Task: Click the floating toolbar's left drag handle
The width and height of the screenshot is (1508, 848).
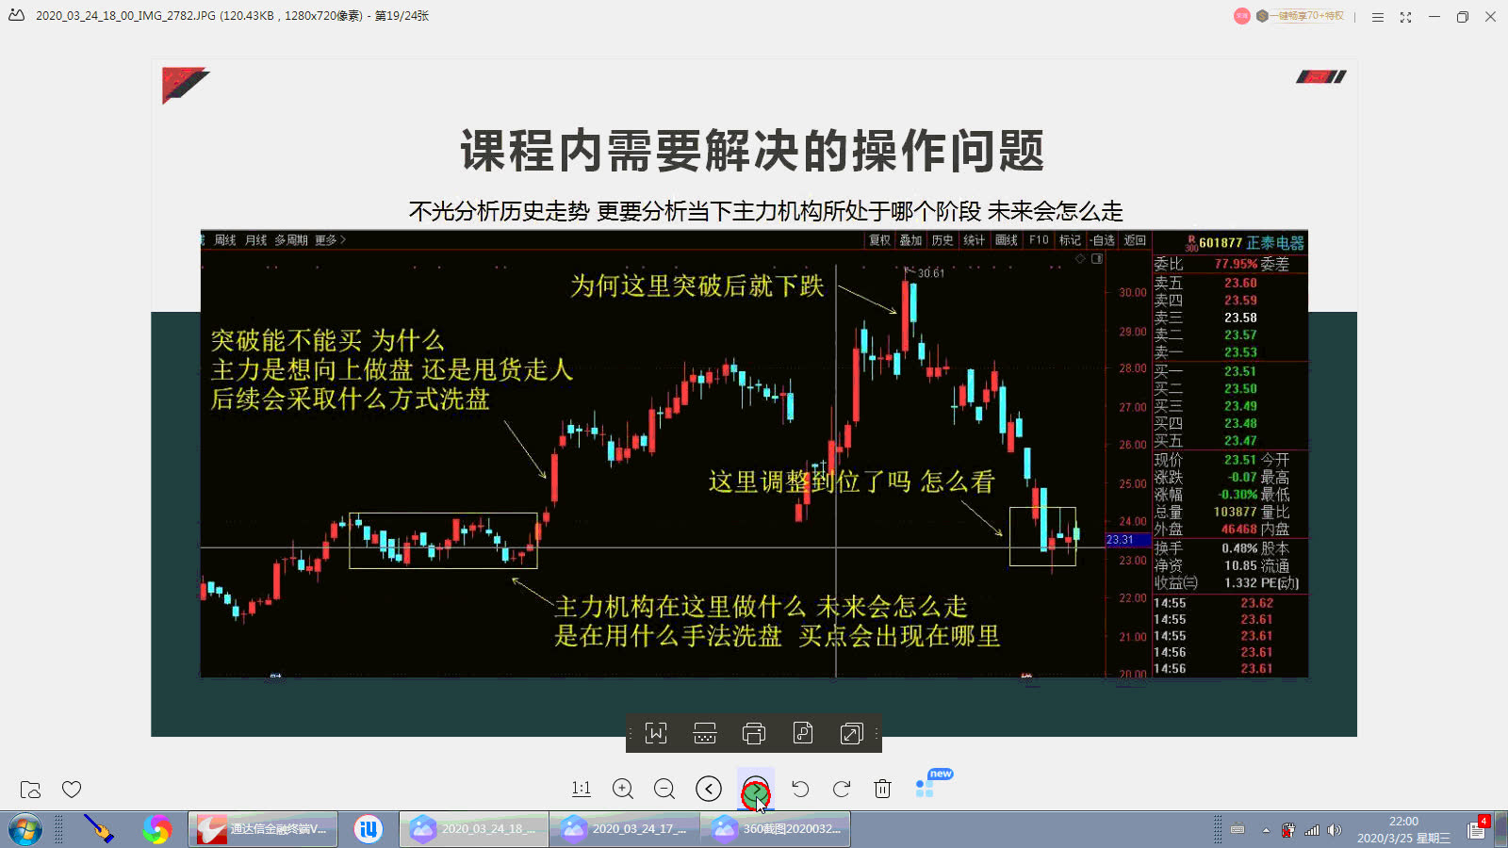Action: [x=631, y=733]
